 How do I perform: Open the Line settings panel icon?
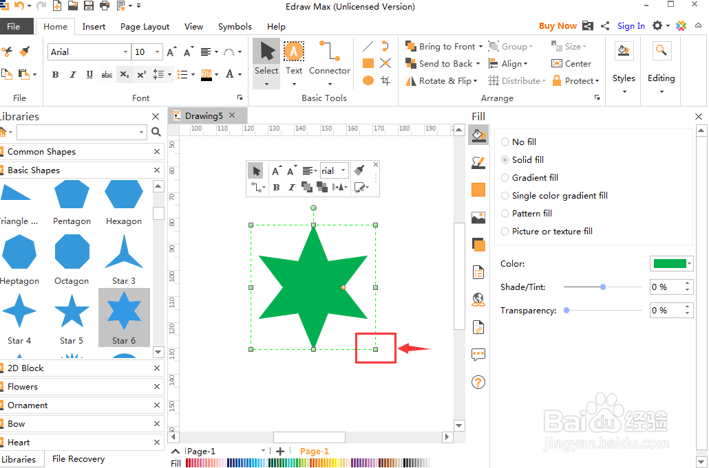click(478, 162)
